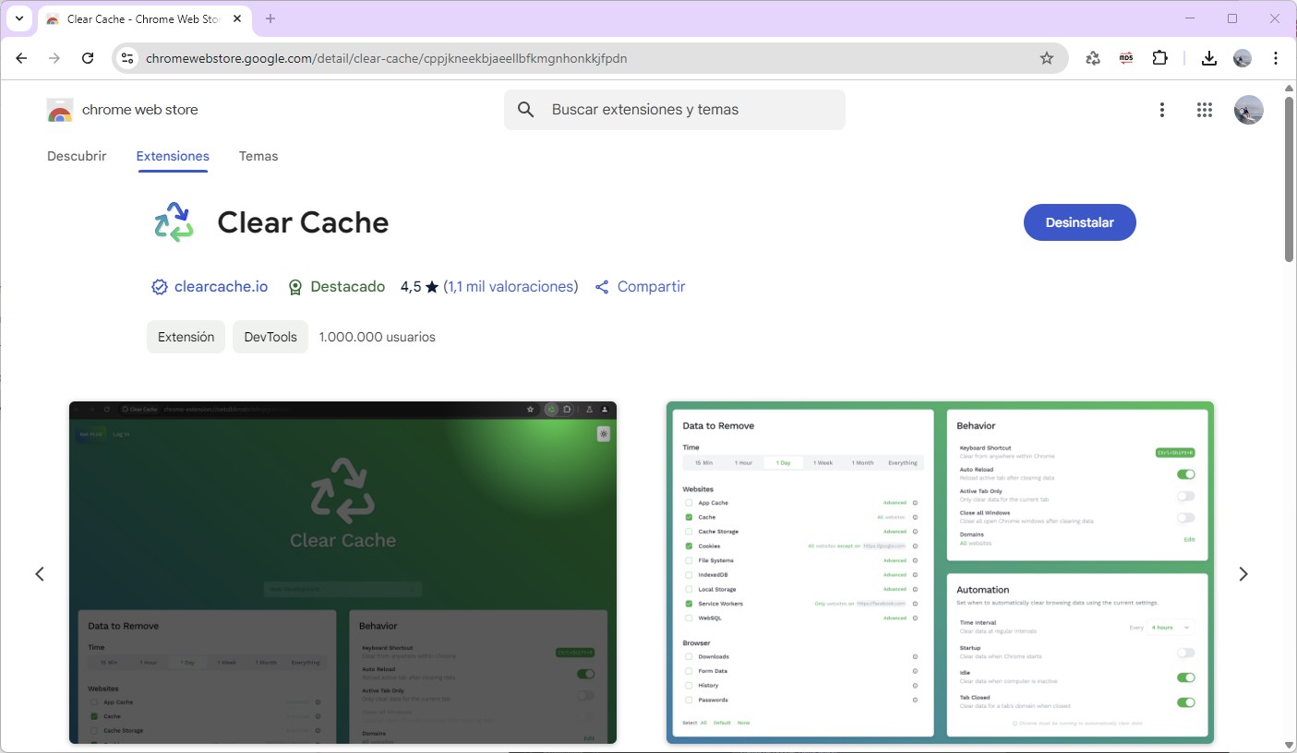
Task: Click the Destacado featured badge icon
Action: [x=295, y=287]
